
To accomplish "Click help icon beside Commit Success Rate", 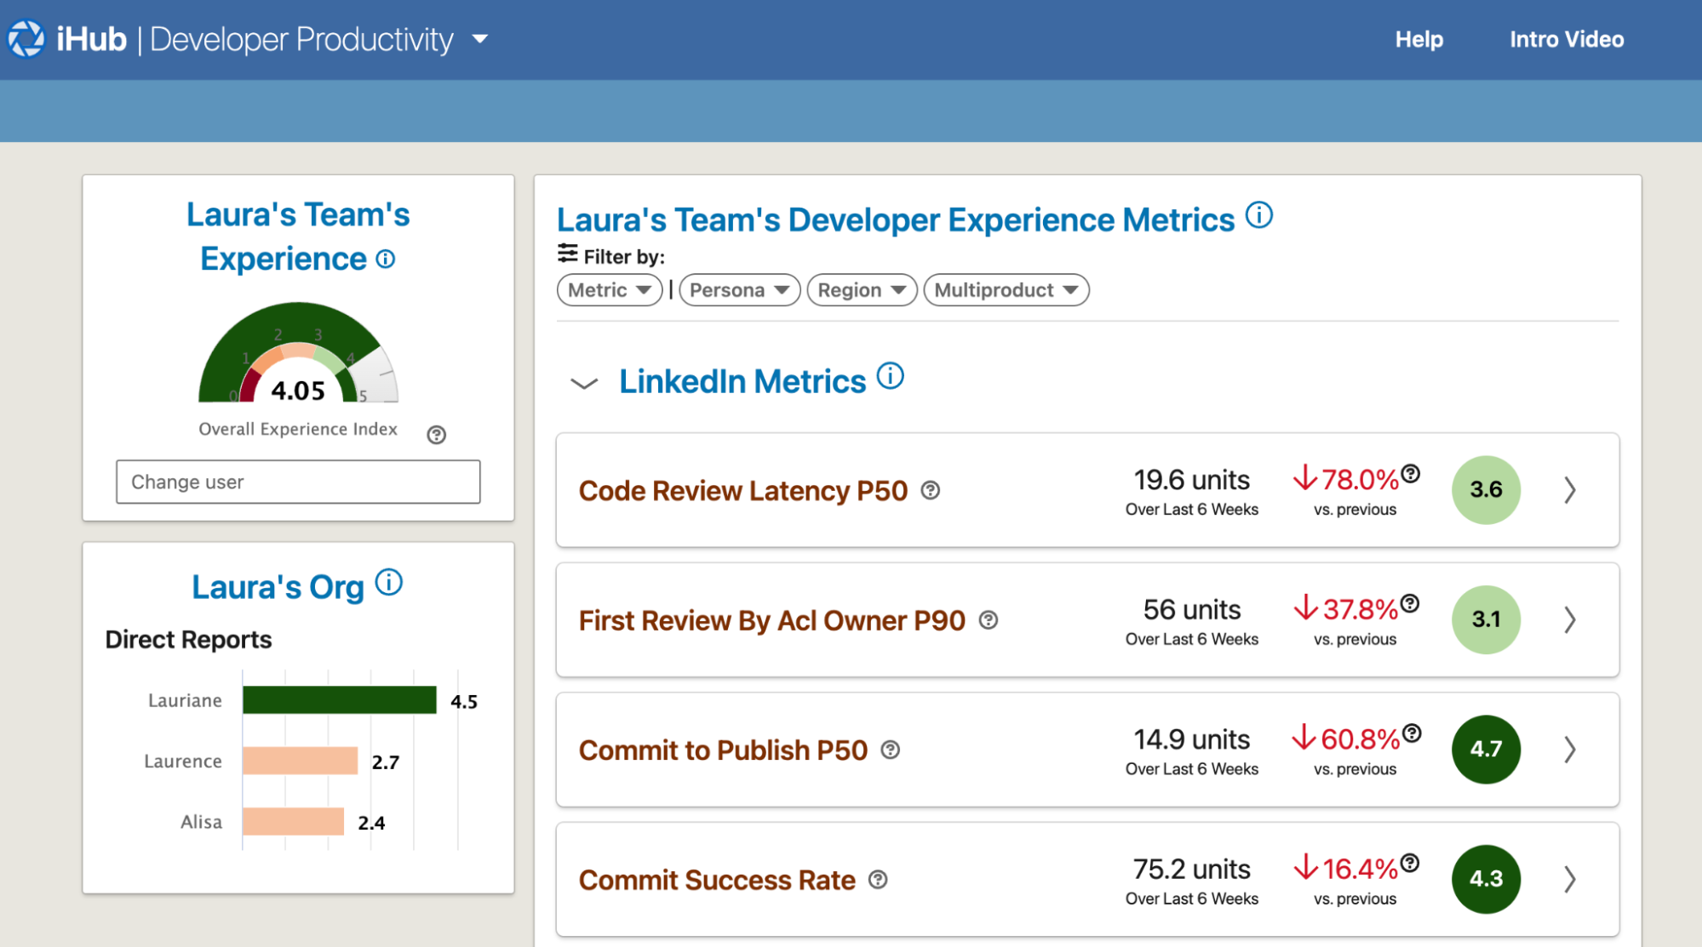I will (878, 880).
